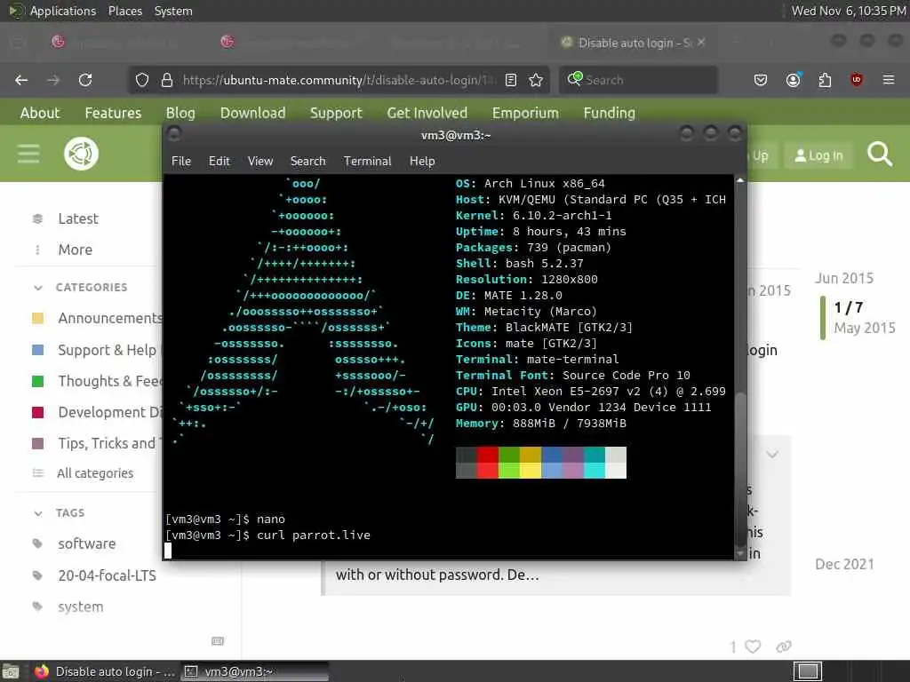The image size is (910, 682).
Task: Click the clock in the top panel
Action: 849,11
